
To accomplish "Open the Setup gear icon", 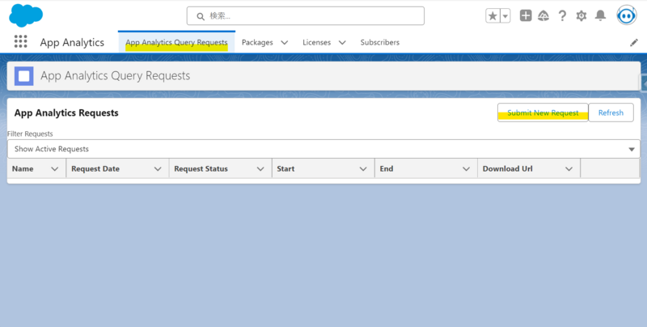I will 581,16.
